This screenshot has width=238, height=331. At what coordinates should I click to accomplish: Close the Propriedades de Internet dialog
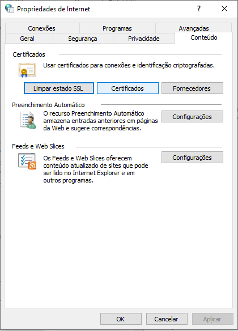pyautogui.click(x=224, y=9)
